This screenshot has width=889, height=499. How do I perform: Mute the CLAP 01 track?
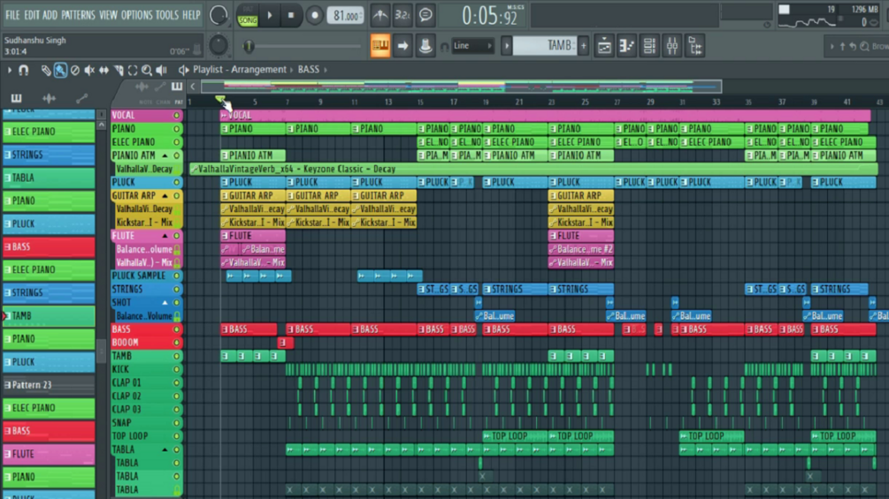pyautogui.click(x=176, y=383)
